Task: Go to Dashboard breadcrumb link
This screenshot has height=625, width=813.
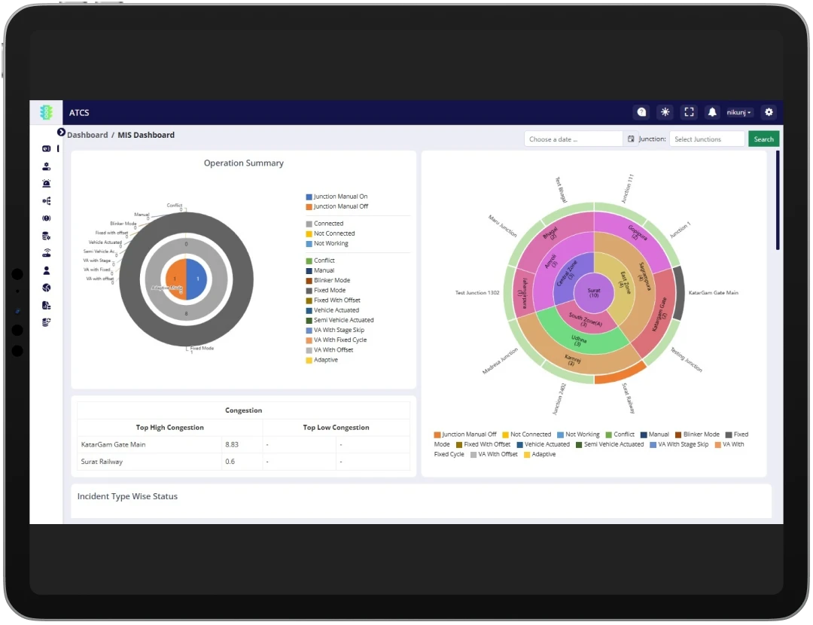Action: 87,135
